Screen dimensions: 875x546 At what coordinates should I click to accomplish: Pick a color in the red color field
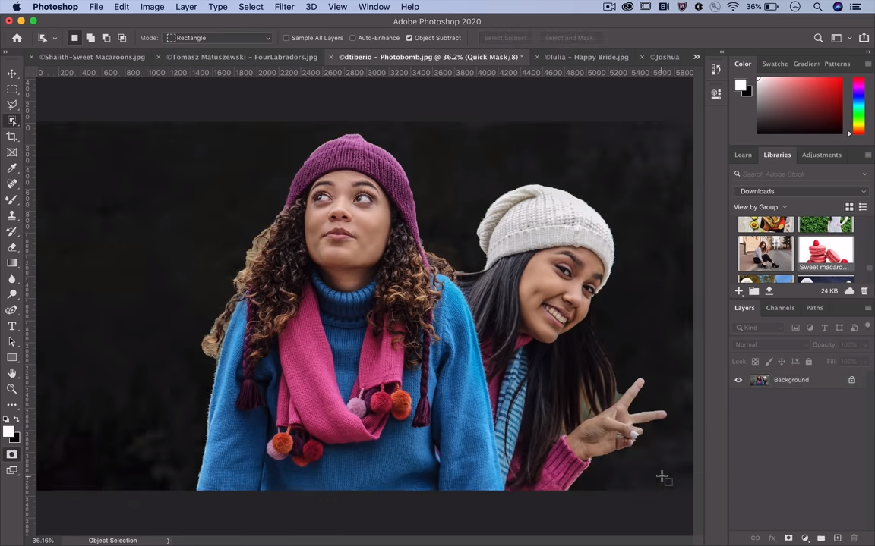(799, 105)
